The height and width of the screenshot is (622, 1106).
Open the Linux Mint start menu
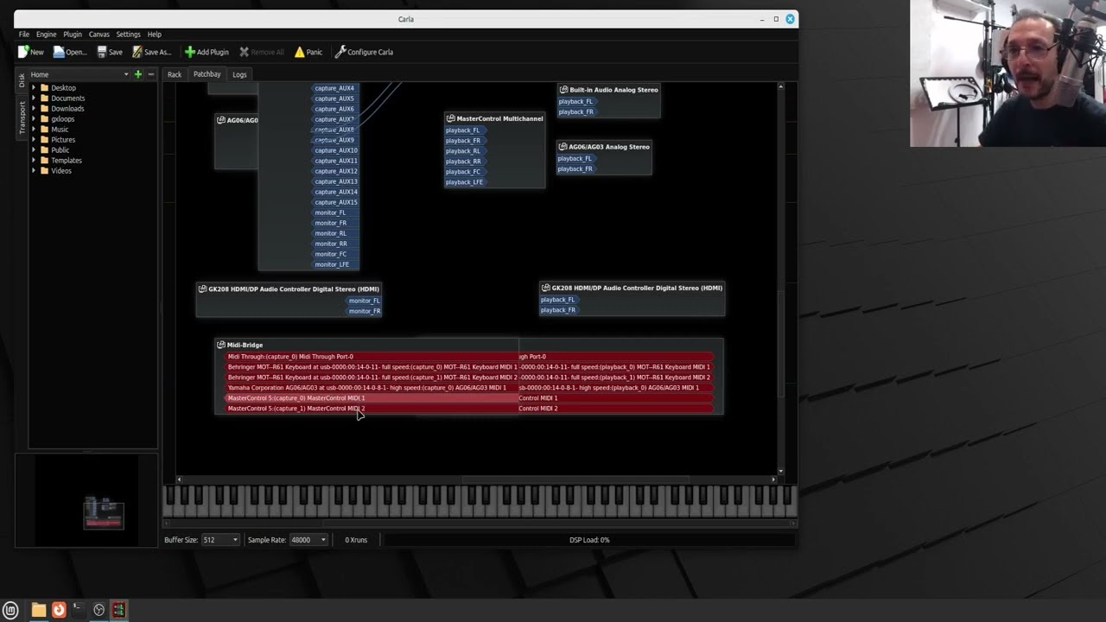(x=10, y=610)
